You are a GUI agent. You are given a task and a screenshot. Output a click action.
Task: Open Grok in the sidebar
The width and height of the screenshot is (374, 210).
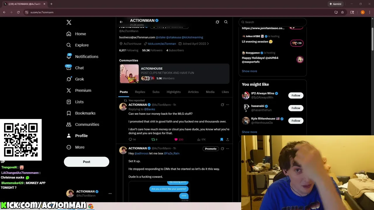click(x=75, y=79)
